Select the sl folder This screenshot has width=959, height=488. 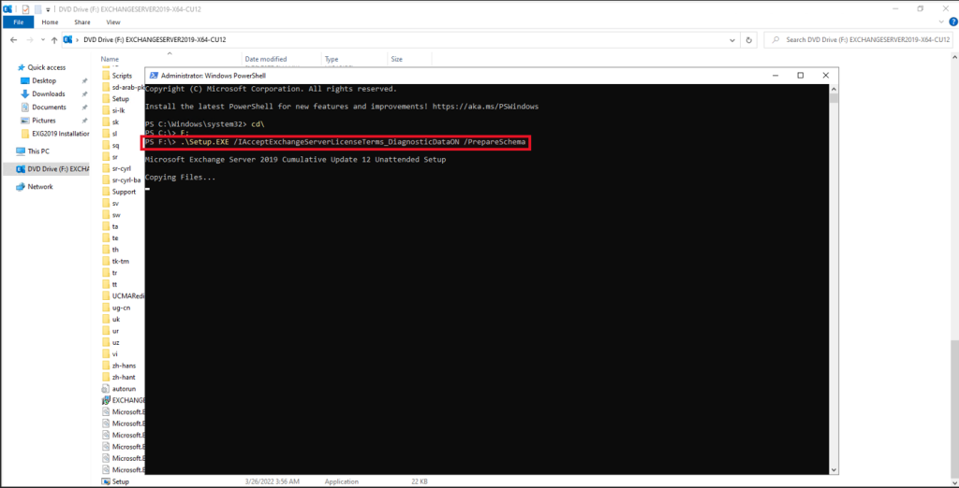[x=114, y=134]
